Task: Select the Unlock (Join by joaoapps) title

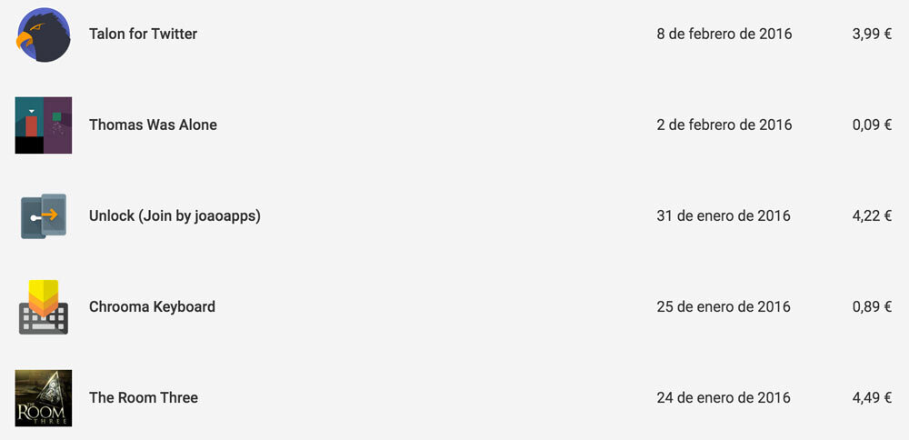Action: [175, 216]
